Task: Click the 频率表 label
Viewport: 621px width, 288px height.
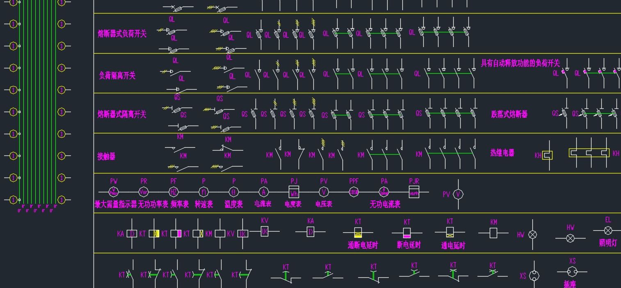Action: click(x=180, y=204)
